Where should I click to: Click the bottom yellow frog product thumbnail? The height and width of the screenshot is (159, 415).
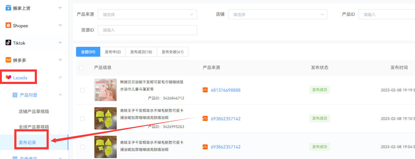106,147
